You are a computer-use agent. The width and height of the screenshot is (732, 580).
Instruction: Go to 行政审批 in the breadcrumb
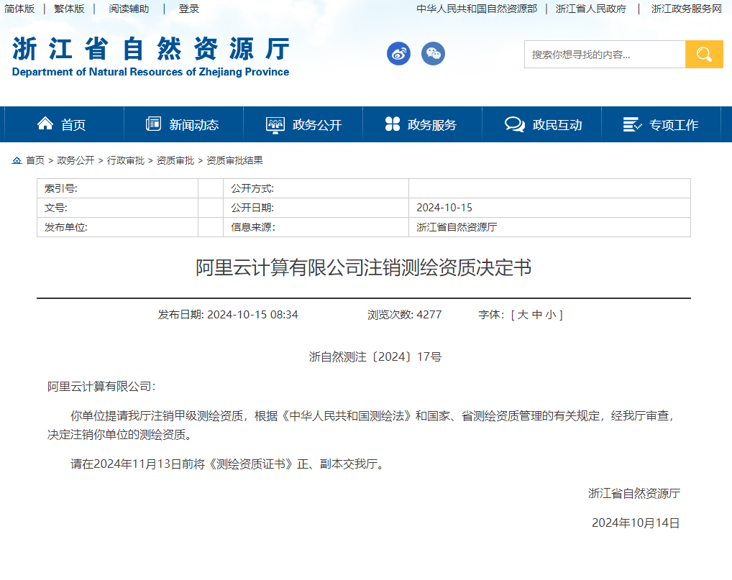(126, 160)
